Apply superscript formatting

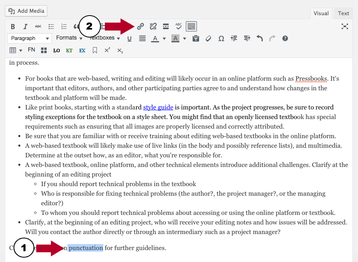[x=107, y=50]
